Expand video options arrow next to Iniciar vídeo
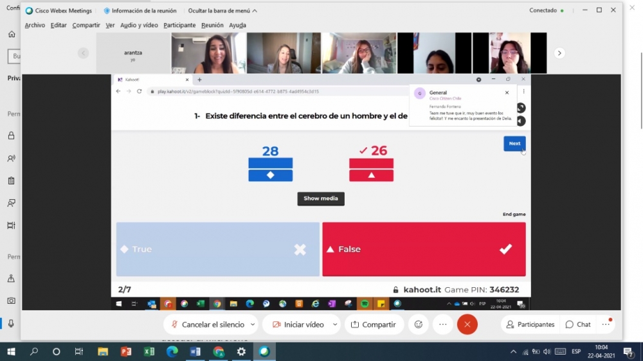This screenshot has height=361, width=643. pyautogui.click(x=335, y=324)
